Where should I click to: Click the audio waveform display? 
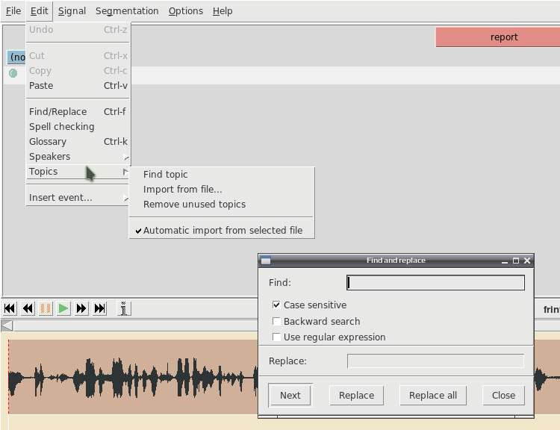click(x=132, y=377)
